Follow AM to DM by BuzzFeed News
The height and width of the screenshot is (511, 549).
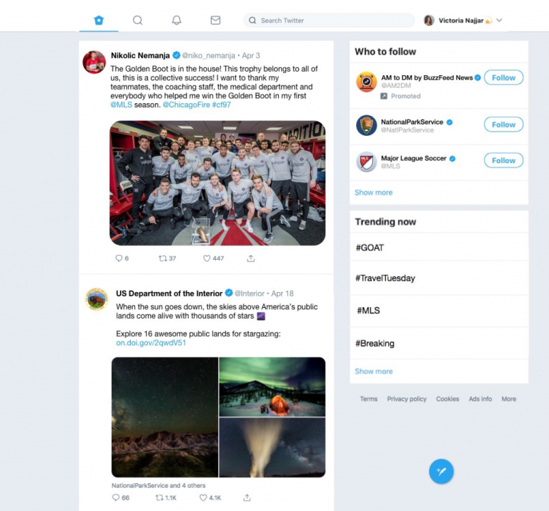pos(503,77)
